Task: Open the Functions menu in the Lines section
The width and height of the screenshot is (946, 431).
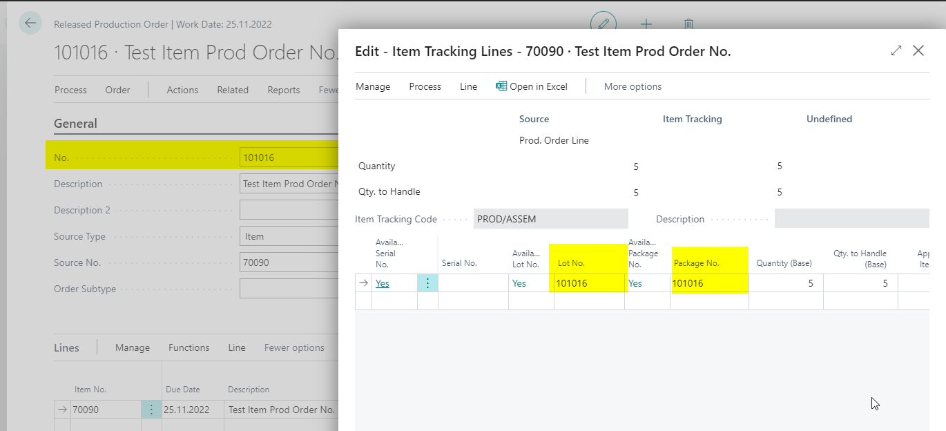Action: pos(189,347)
